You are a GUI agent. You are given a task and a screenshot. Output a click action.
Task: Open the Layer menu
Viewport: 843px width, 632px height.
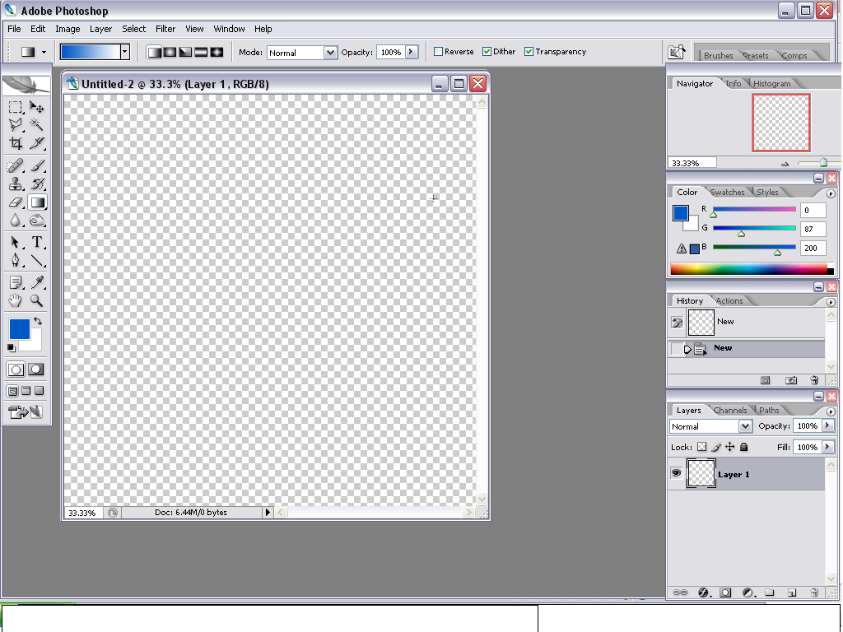(x=100, y=29)
